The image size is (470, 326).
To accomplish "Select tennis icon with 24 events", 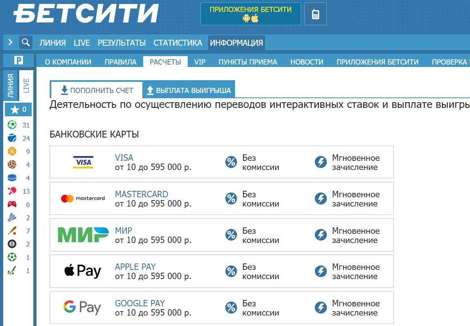I will coord(12,138).
